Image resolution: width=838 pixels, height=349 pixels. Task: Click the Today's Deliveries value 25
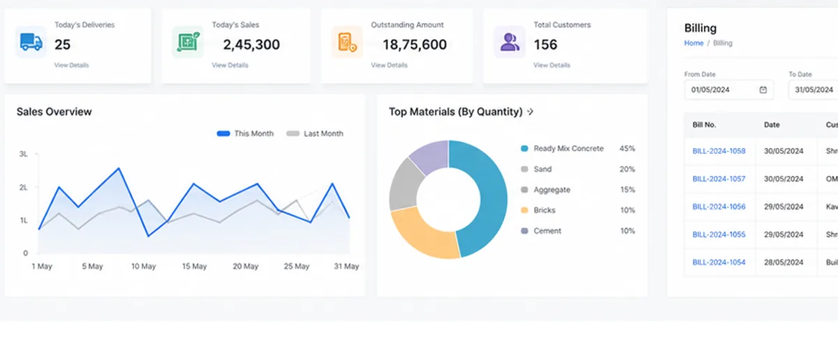pos(63,45)
